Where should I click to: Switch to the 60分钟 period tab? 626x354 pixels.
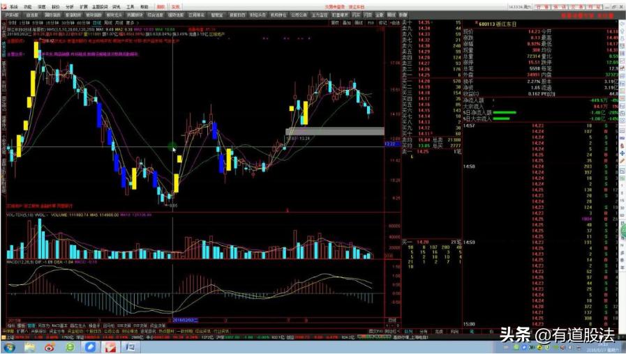84,23
